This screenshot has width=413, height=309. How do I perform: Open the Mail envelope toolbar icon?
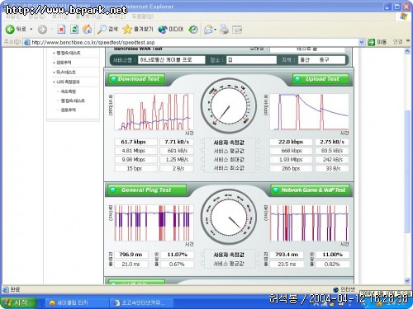tap(208, 30)
